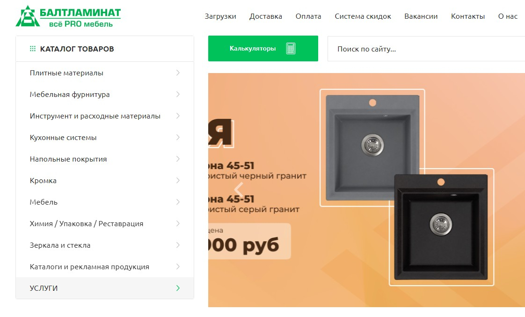
Task: Expand Кромка category arrow
Action: (x=178, y=180)
